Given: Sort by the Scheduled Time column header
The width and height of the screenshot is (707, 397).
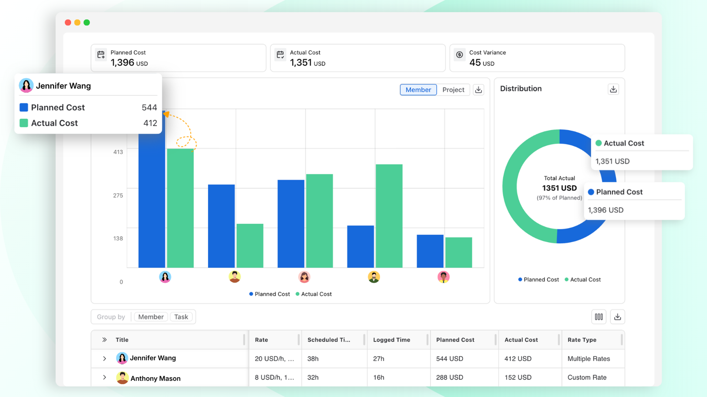Looking at the screenshot, I should click(329, 340).
